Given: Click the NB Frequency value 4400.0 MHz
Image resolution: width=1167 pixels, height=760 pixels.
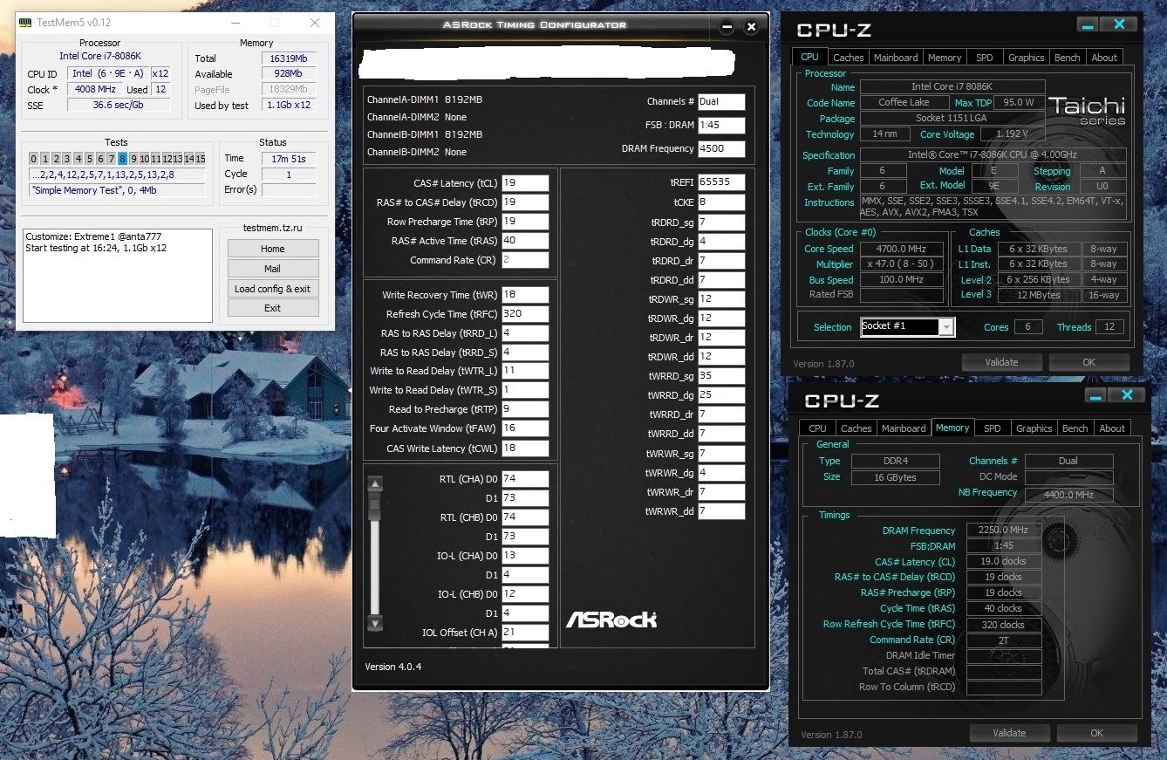Looking at the screenshot, I should pyautogui.click(x=1068, y=494).
